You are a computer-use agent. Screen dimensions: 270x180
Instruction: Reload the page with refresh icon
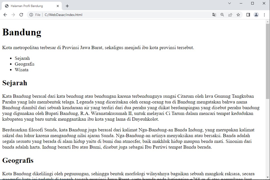(x=21, y=15)
